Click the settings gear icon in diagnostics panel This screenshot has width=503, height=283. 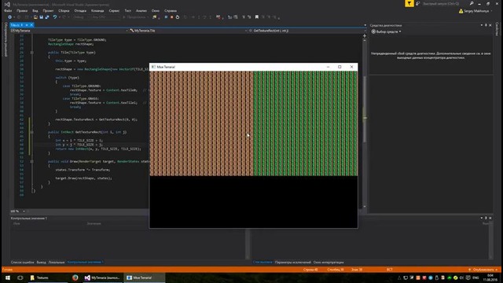(x=373, y=31)
